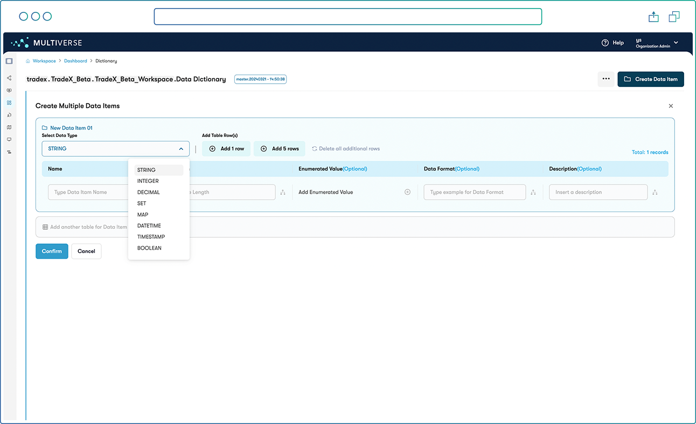Select the highlighted four-squares sidebar icon

9,102
